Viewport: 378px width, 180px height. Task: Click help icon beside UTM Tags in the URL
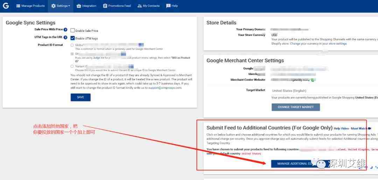pos(65,37)
